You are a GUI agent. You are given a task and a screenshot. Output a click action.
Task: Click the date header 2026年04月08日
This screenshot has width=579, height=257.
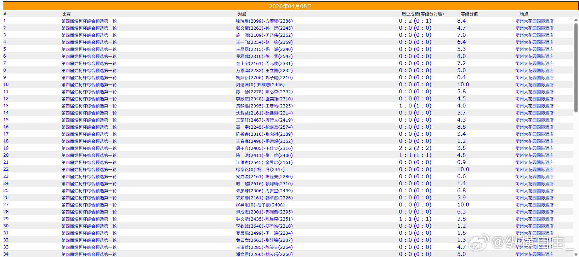[290, 6]
